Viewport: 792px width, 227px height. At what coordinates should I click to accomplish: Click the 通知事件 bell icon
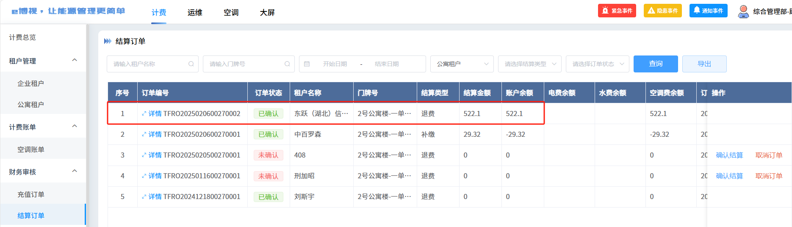[697, 10]
